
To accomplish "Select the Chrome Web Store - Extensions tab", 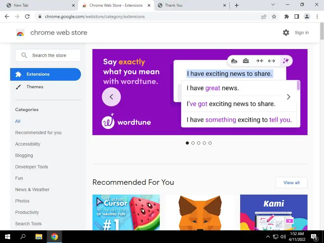I will (116, 6).
